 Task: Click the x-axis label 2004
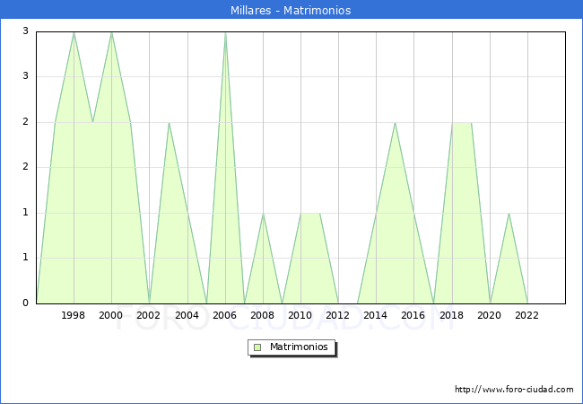pos(187,315)
